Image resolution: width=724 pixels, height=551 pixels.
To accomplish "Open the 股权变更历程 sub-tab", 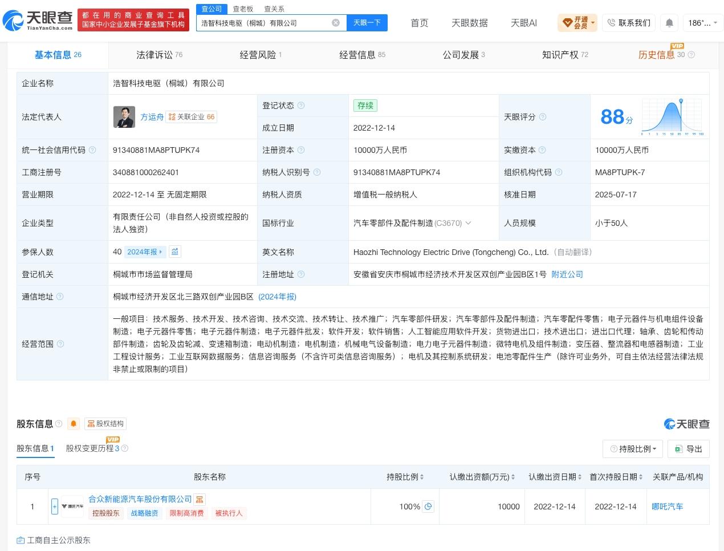I will 92,448.
